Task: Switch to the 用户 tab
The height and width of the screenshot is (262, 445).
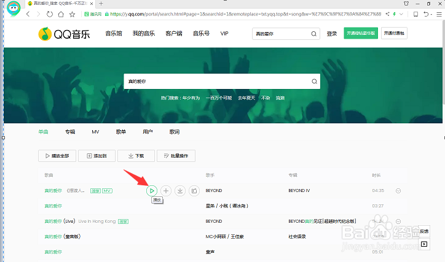Action: click(x=148, y=132)
